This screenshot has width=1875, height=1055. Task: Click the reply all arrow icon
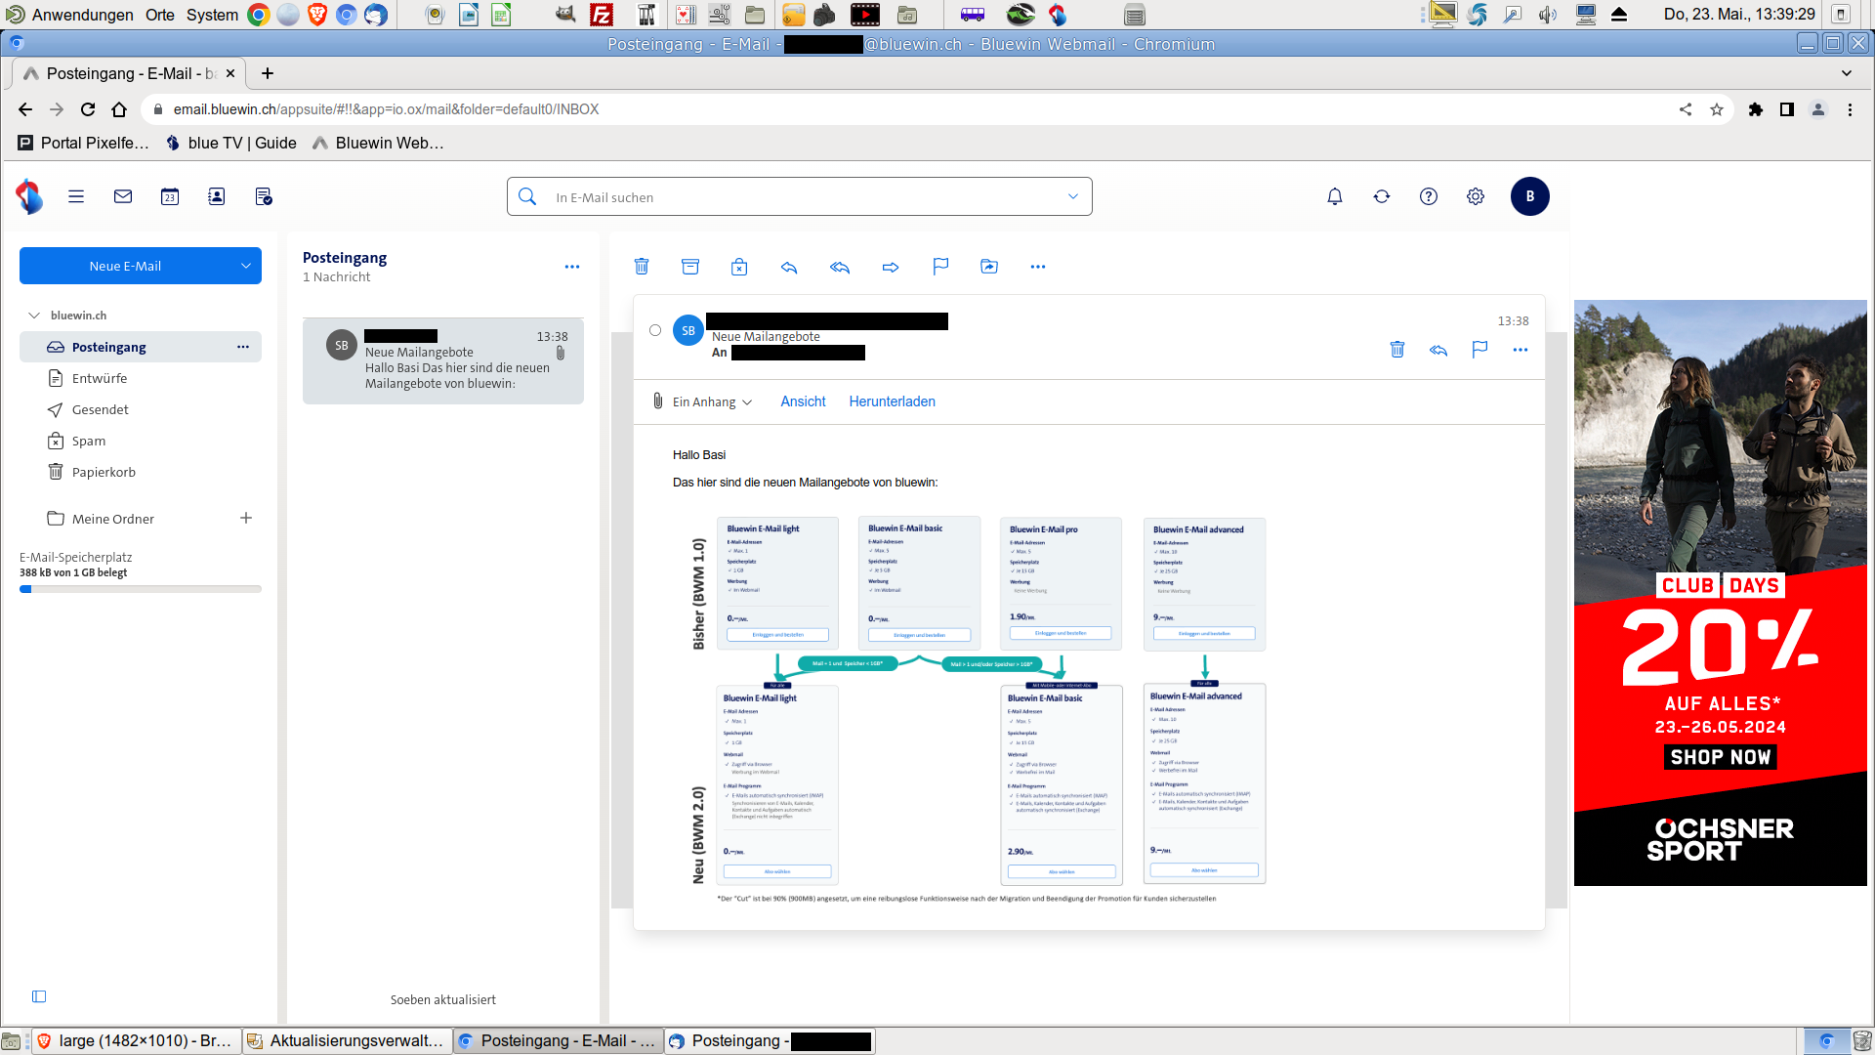point(840,267)
